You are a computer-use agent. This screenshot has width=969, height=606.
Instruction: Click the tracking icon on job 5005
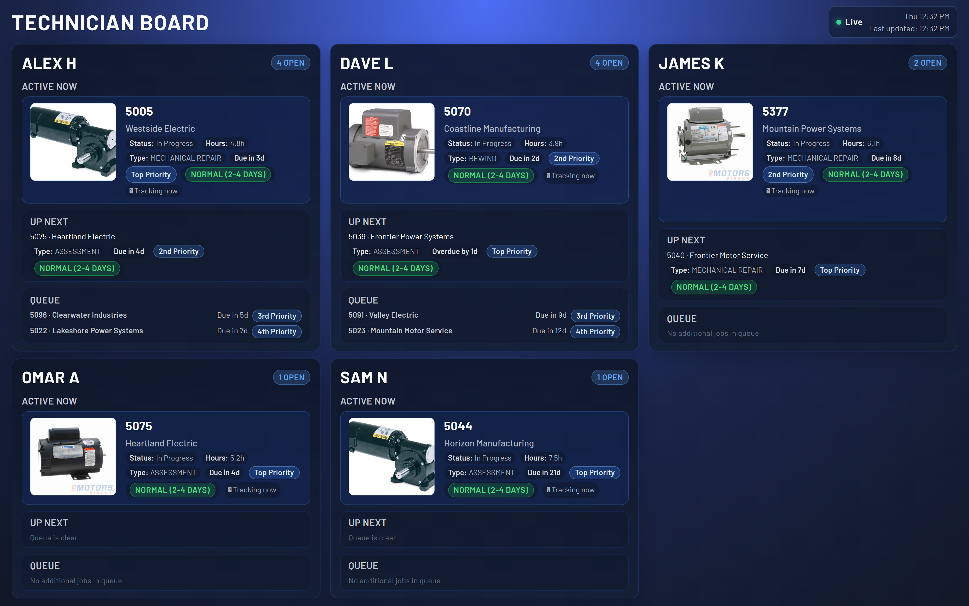coord(131,191)
